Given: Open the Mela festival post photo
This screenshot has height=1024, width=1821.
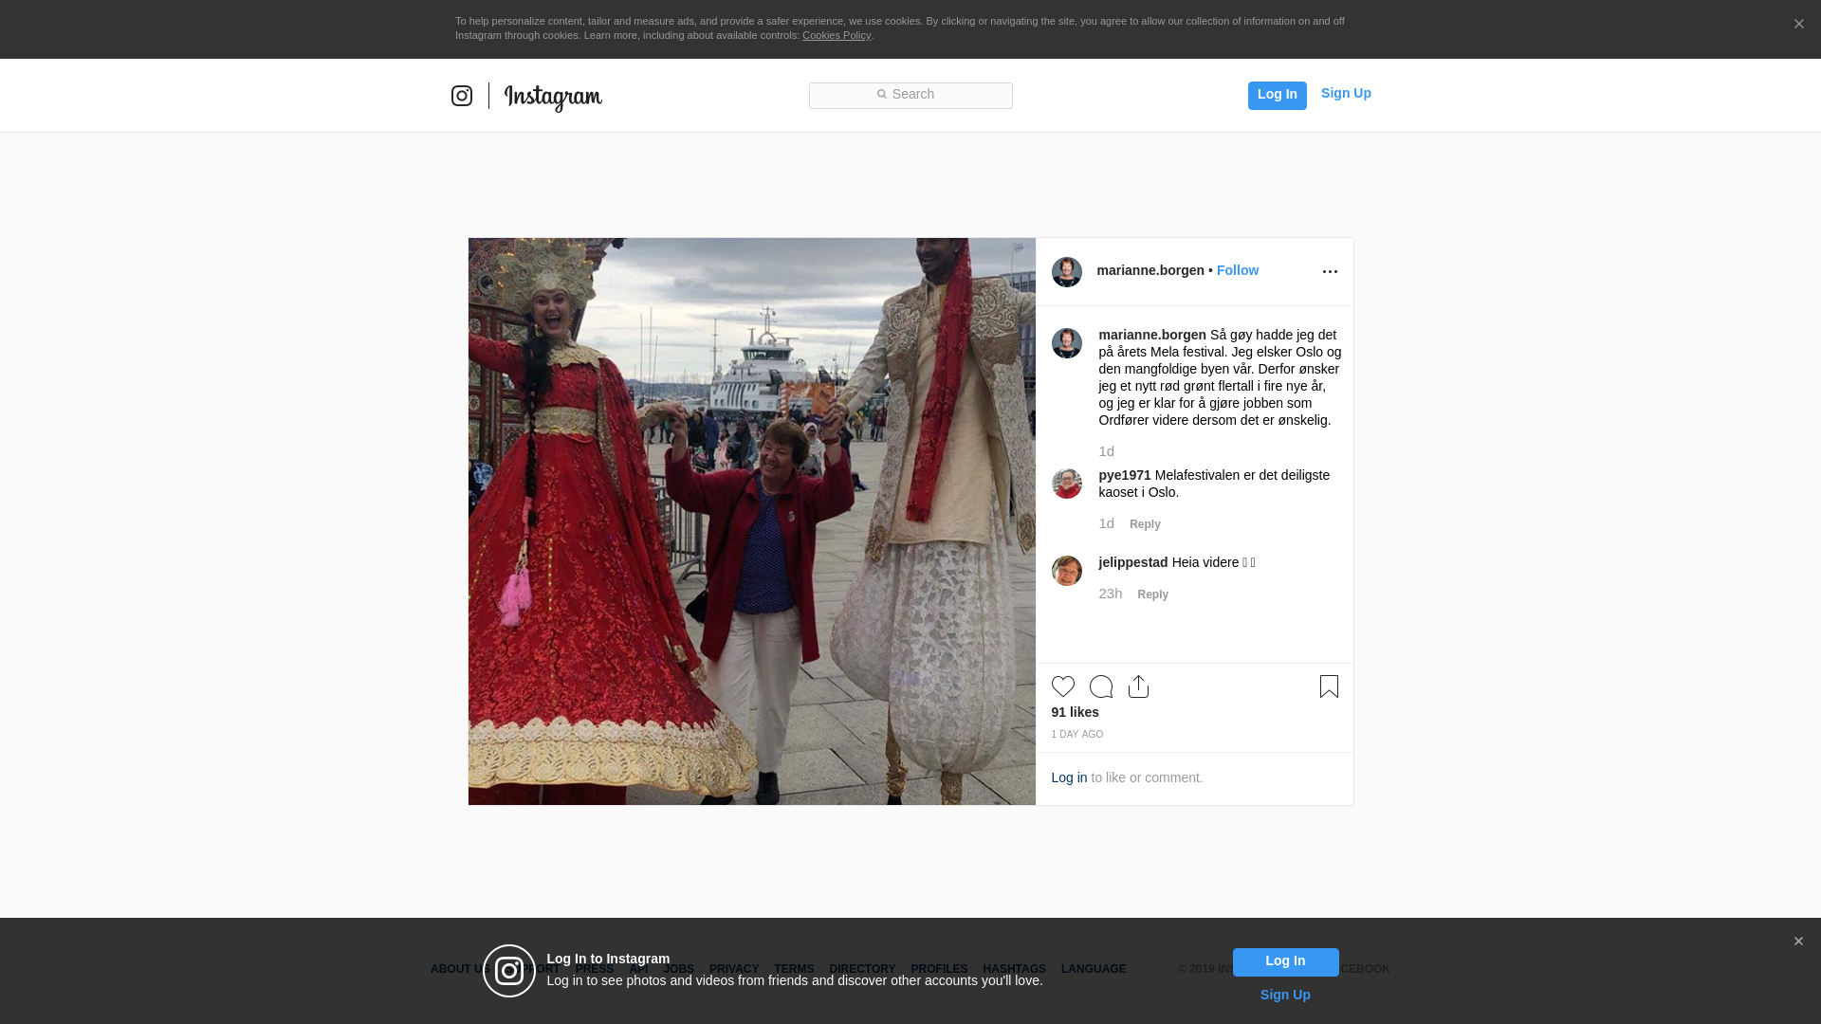Looking at the screenshot, I should click(x=751, y=521).
